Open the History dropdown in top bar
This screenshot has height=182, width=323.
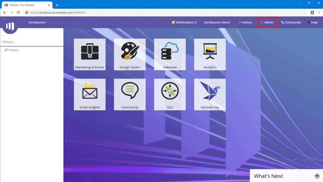pos(247,22)
